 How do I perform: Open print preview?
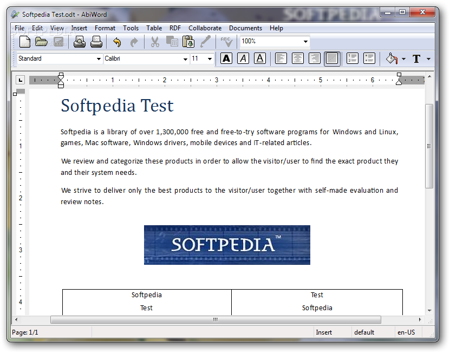(80, 42)
